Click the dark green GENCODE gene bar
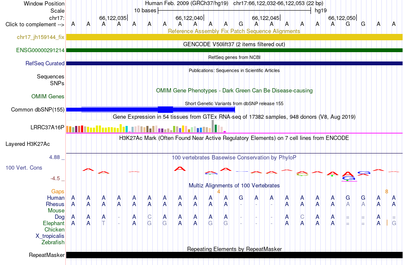The height and width of the screenshot is (265, 403). point(235,50)
